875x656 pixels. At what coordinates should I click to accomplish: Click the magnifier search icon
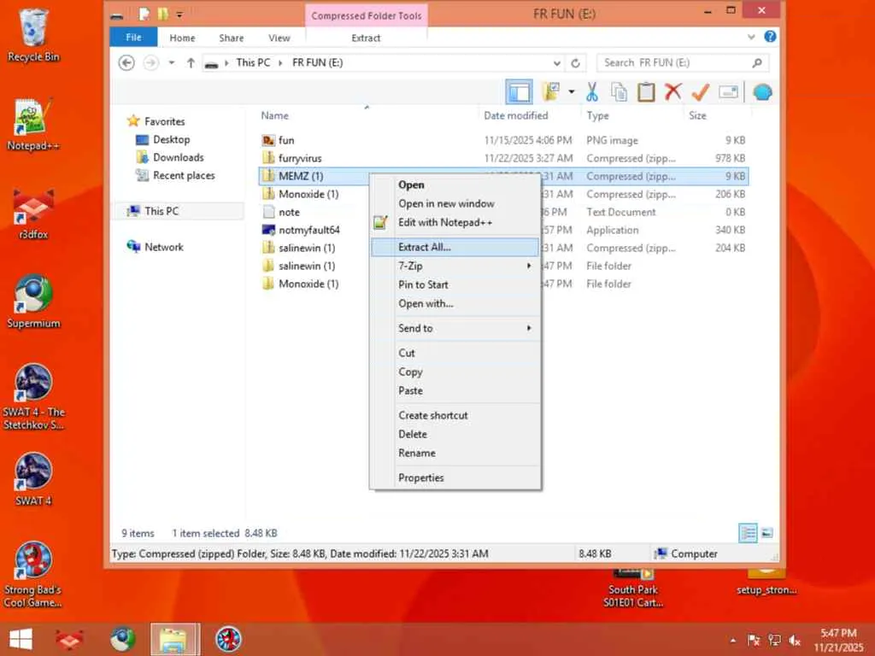pos(757,63)
